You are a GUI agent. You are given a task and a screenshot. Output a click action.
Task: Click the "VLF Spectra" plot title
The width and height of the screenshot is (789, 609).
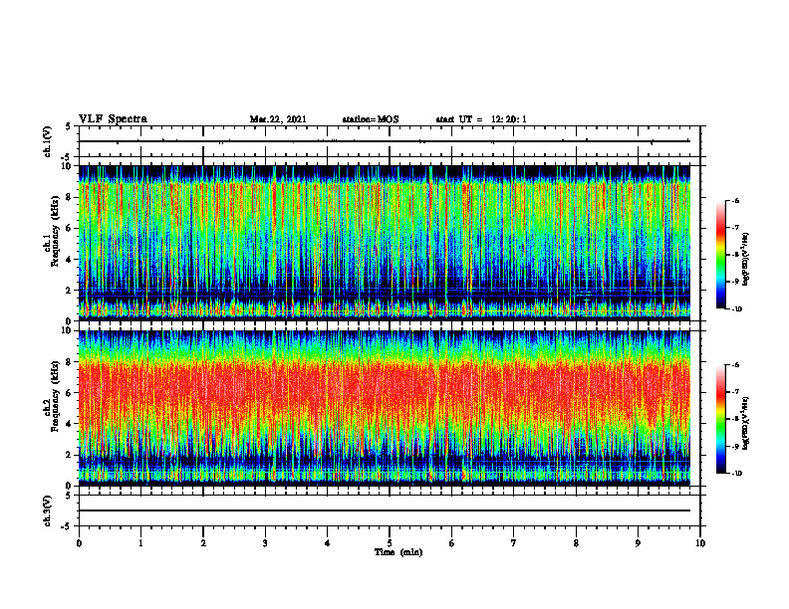pos(113,119)
